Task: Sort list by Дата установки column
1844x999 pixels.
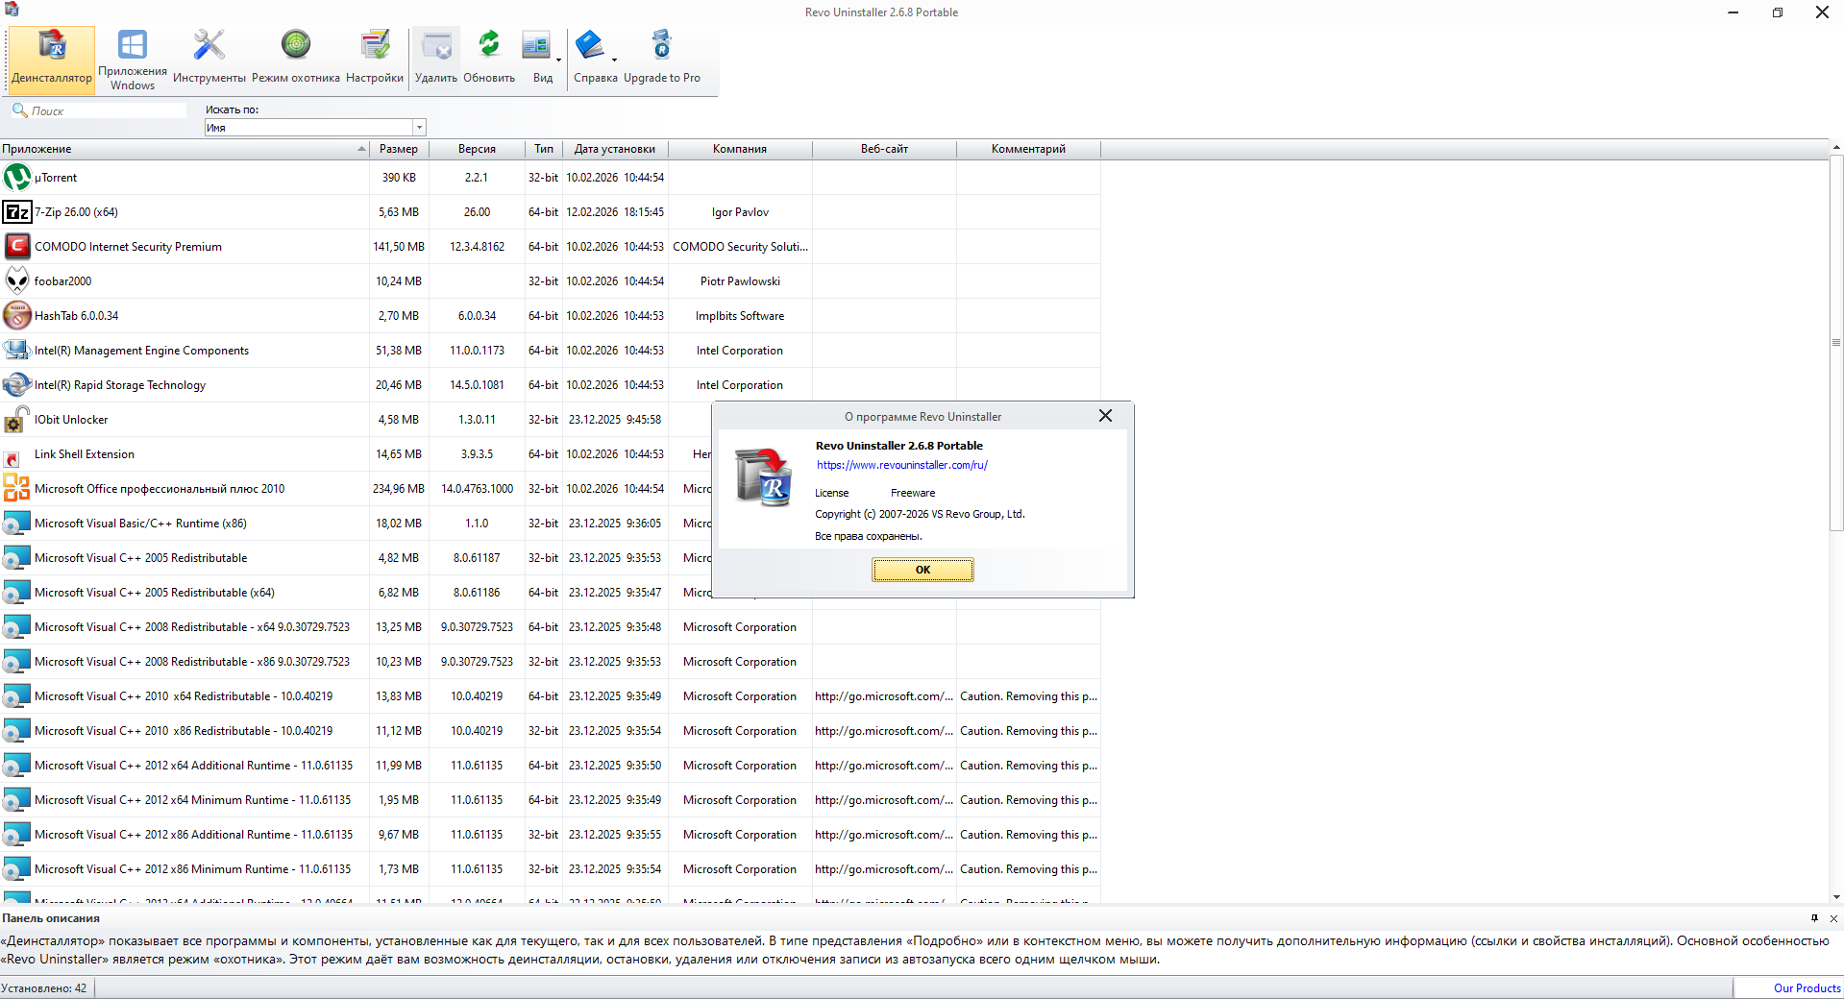Action: tap(614, 149)
